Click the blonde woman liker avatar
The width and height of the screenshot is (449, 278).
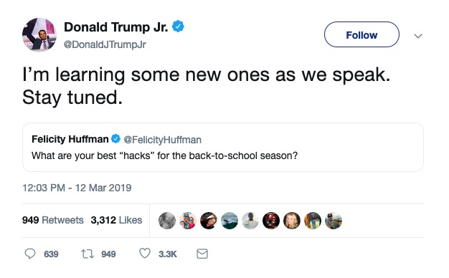[x=292, y=221]
